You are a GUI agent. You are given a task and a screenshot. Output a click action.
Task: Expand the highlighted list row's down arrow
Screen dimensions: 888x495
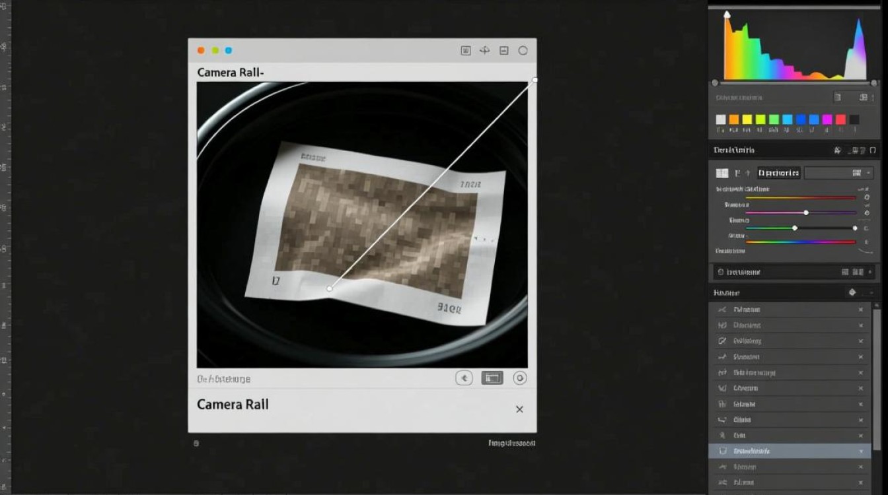860,451
